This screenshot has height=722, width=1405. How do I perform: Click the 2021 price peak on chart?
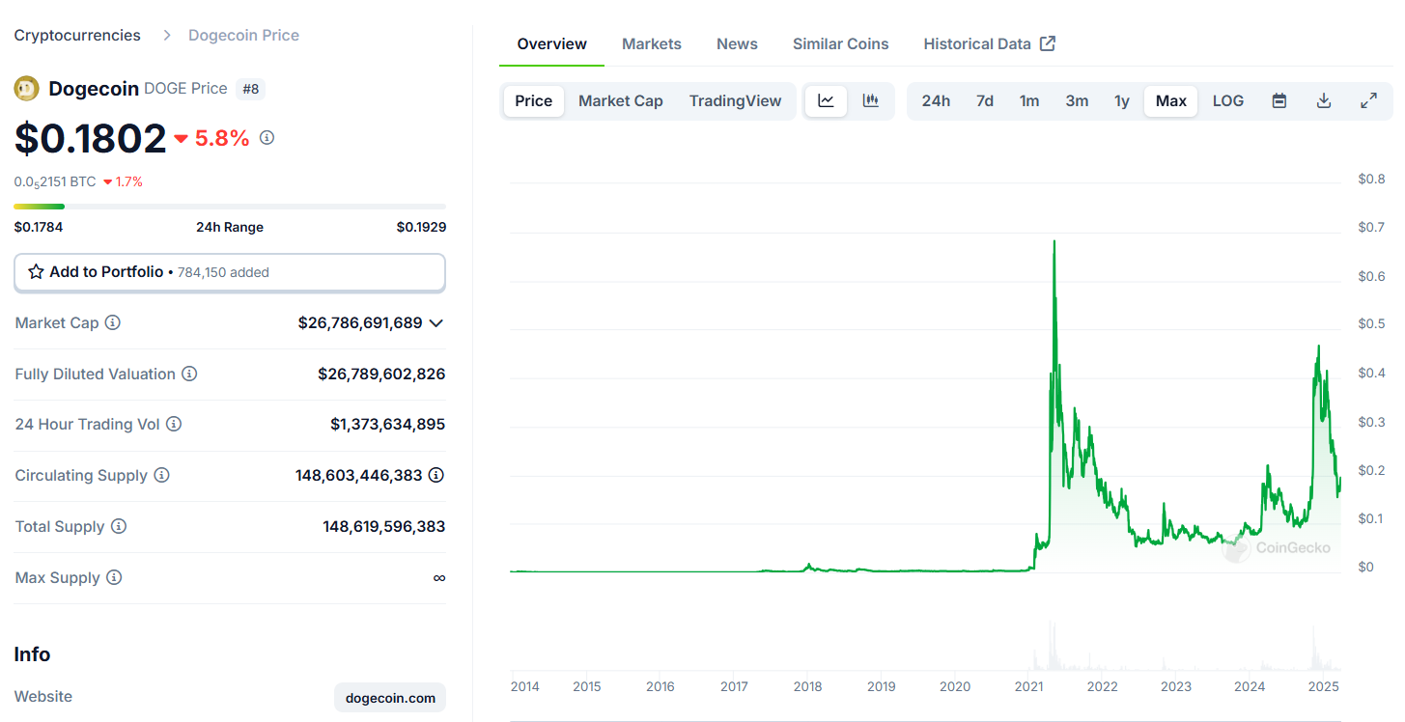(x=1054, y=241)
